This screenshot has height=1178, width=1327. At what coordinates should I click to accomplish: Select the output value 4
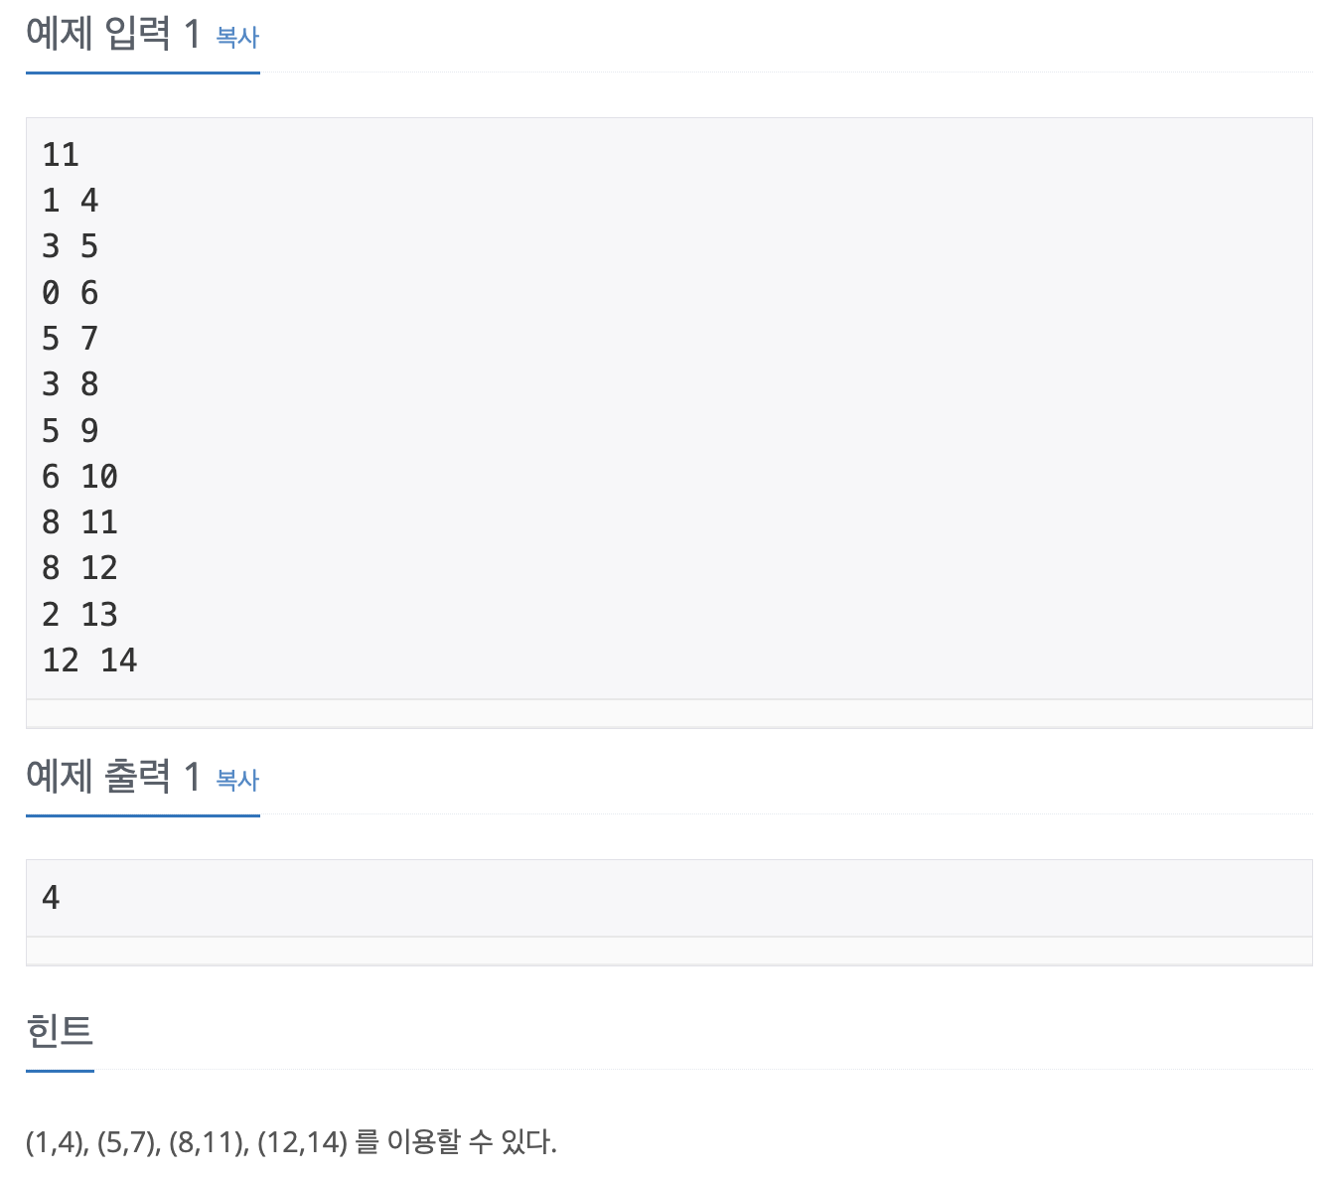tap(49, 897)
